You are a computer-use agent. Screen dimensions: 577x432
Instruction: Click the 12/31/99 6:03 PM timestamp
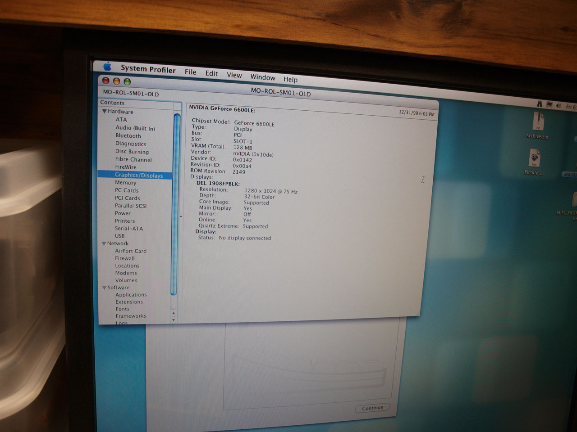[x=417, y=113]
